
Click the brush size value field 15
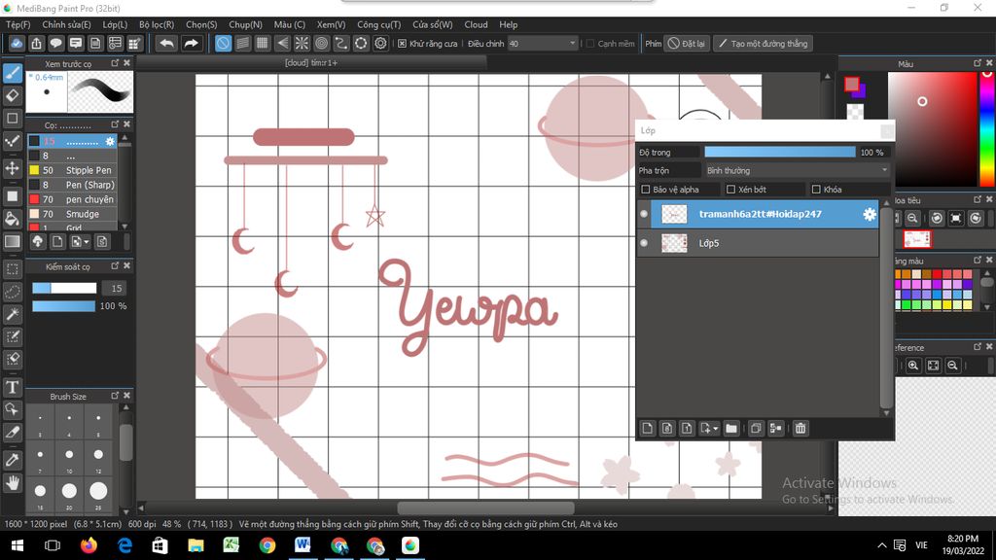pos(117,288)
